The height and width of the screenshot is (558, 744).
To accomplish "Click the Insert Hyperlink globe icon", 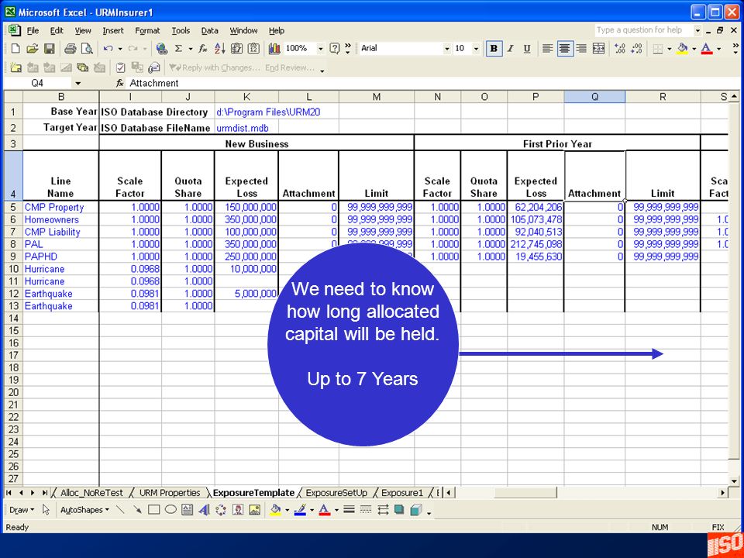I will 162,48.
